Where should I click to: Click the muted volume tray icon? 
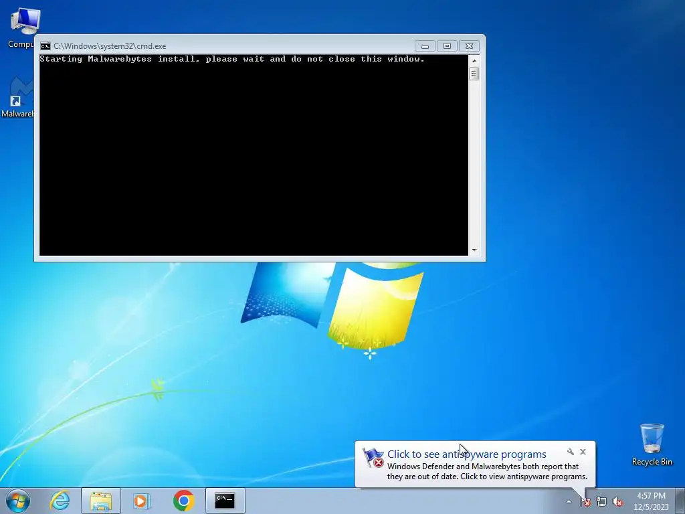(617, 501)
